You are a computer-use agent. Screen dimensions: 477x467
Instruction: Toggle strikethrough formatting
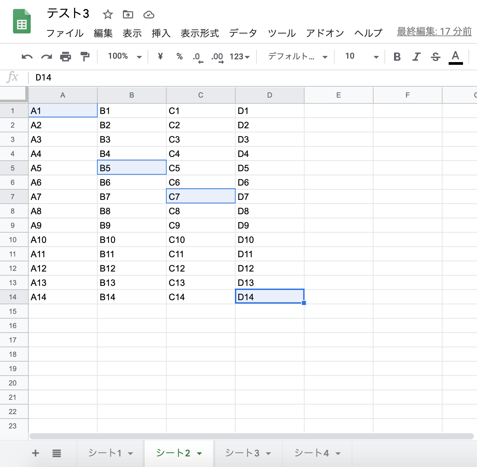coord(435,57)
